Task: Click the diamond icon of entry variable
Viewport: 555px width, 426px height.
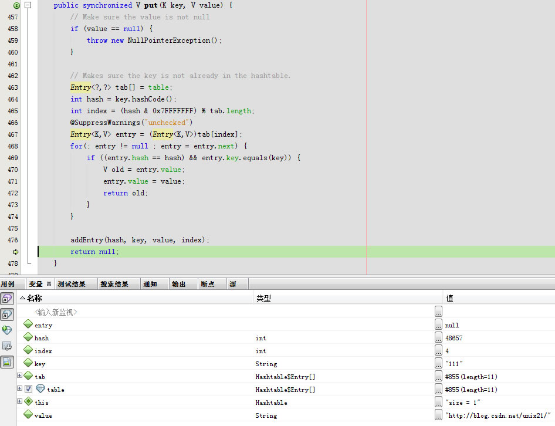Action: click(x=28, y=324)
